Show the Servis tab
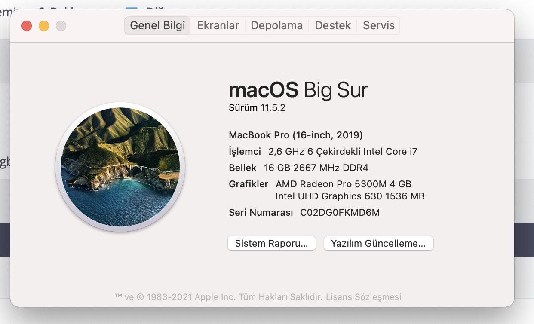Screen dimensions: 534x324 pyautogui.click(x=379, y=26)
